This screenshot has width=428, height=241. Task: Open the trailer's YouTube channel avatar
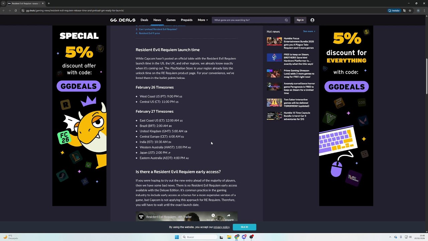(141, 217)
